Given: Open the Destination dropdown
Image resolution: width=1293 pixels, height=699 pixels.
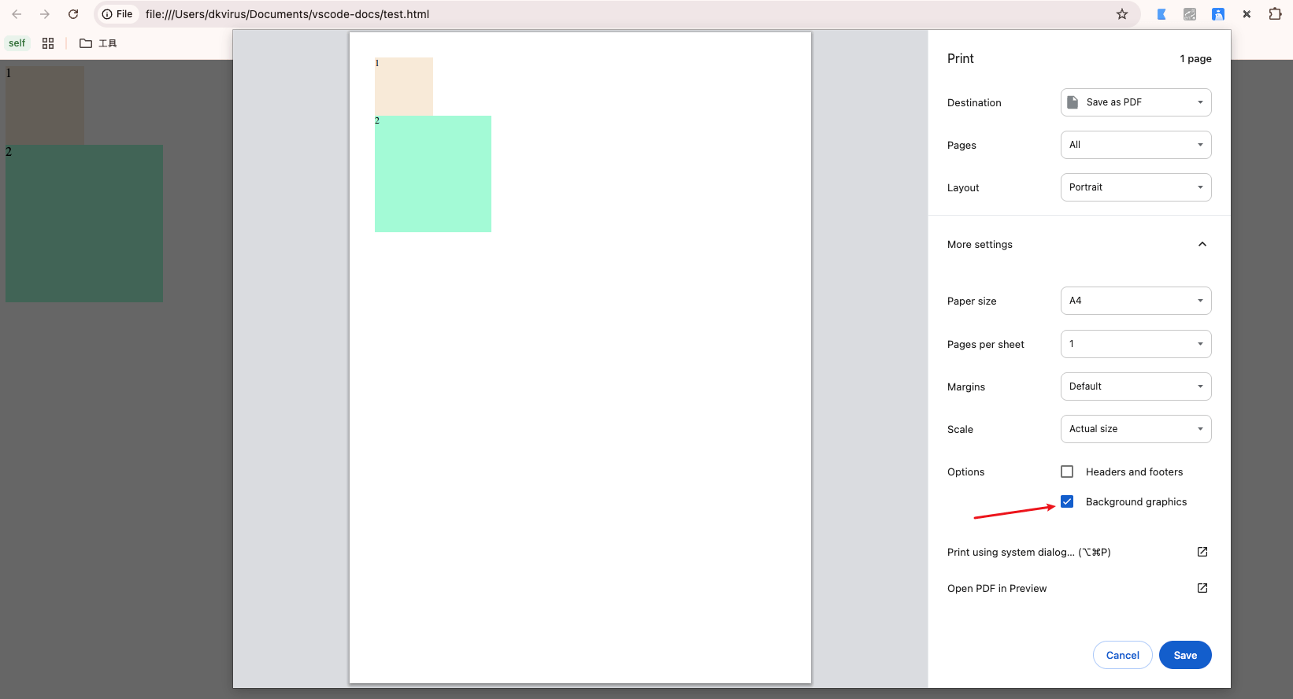Looking at the screenshot, I should [1136, 102].
